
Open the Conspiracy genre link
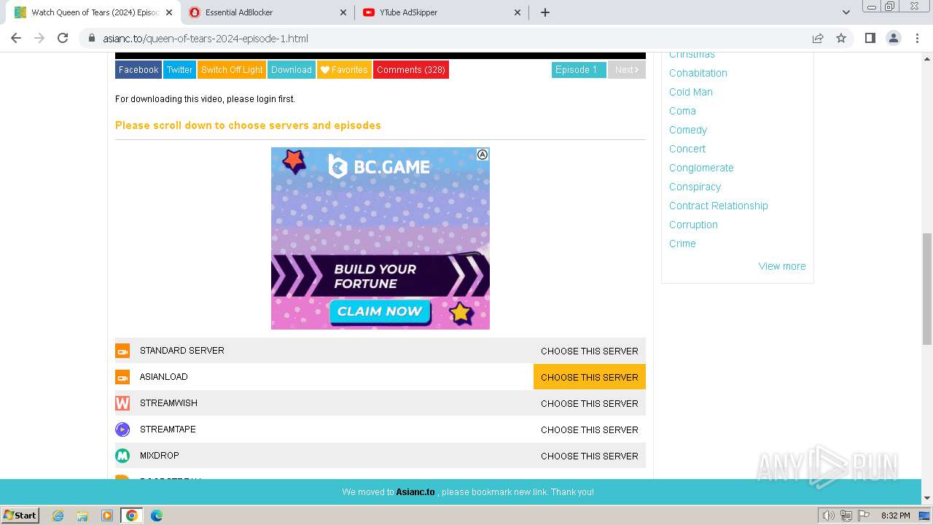(695, 187)
